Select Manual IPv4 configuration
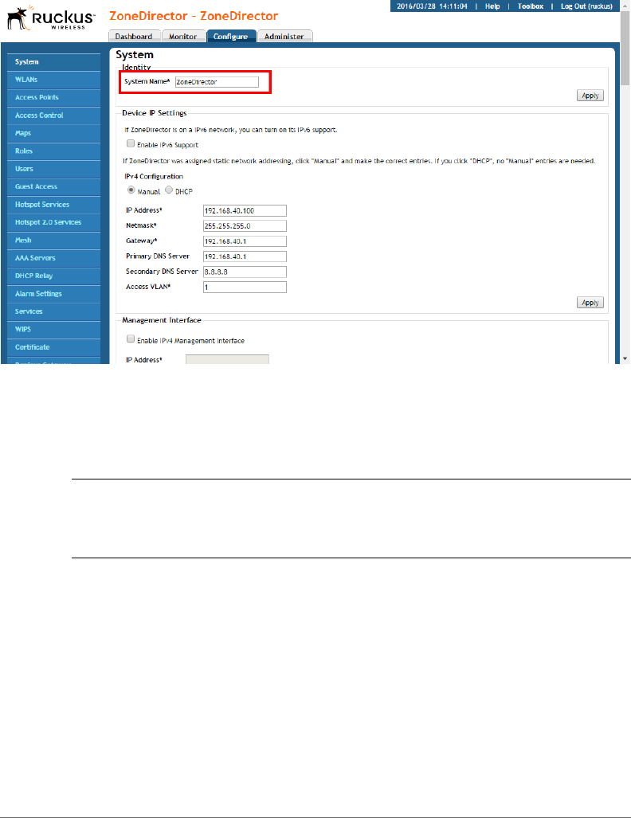The image size is (631, 818). tap(131, 190)
